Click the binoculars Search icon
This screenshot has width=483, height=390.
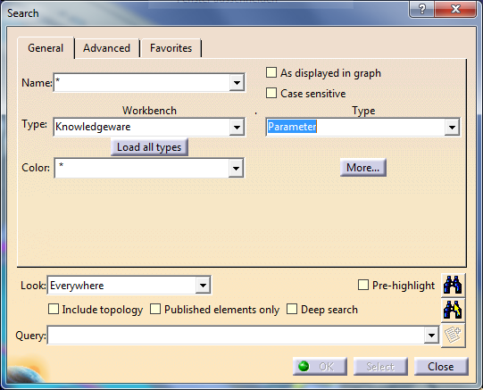pos(453,285)
